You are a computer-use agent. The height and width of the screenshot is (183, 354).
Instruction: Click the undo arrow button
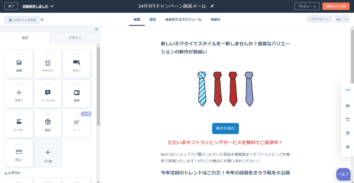pos(339,19)
